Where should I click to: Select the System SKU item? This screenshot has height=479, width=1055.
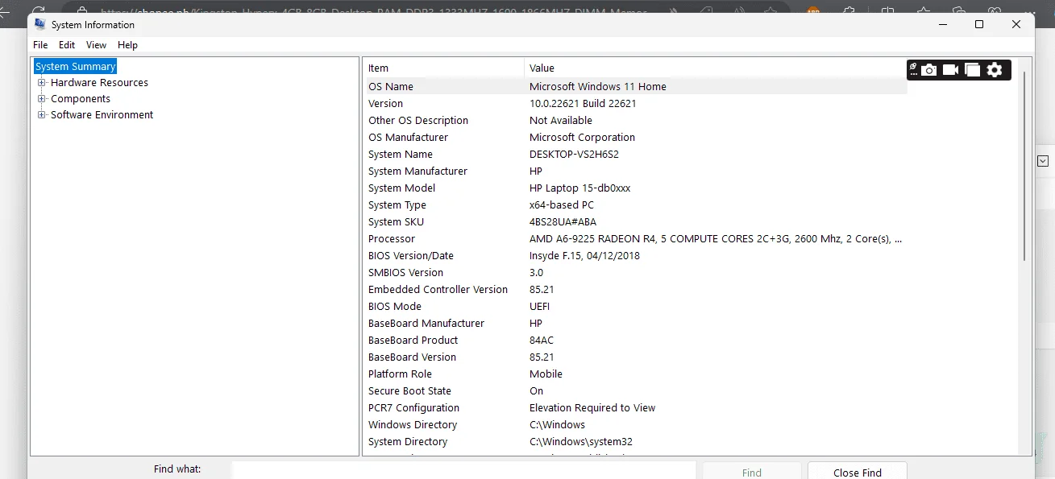[x=396, y=221]
